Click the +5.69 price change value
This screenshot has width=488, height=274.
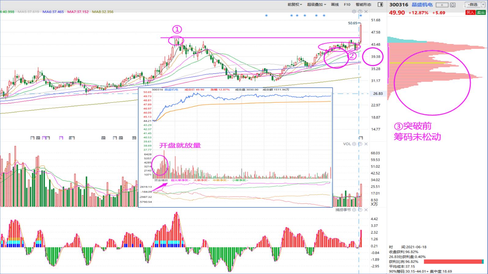tap(439, 13)
